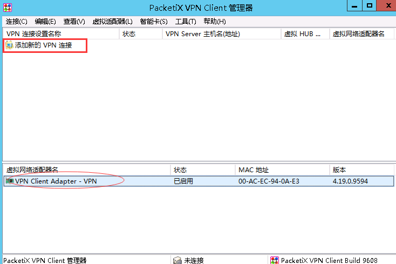Image resolution: width=396 pixels, height=264 pixels.
Task: Click upper 虚拟网络适配器名 column header
Action: point(361,34)
